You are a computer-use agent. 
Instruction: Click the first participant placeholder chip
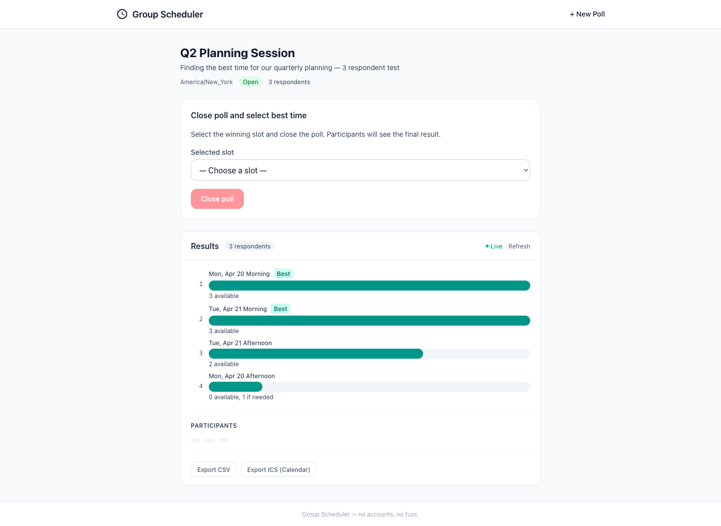(196, 440)
